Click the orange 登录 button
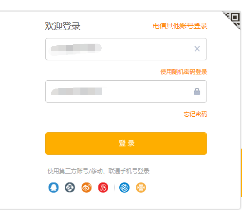Image resolution: width=242 pixels, height=215 pixels. click(x=126, y=143)
